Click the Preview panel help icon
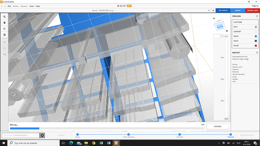The width and height of the screenshot is (260, 146). (257, 16)
